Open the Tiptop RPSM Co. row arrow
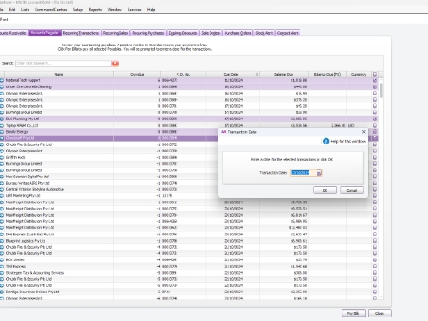 2,126
